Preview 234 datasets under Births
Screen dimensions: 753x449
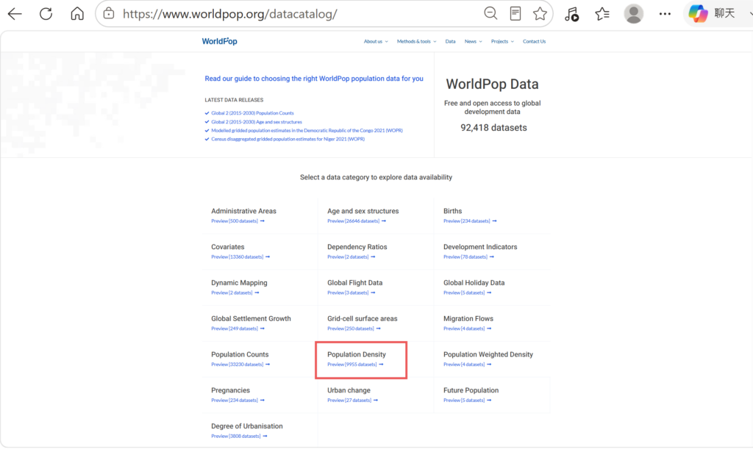(470, 221)
